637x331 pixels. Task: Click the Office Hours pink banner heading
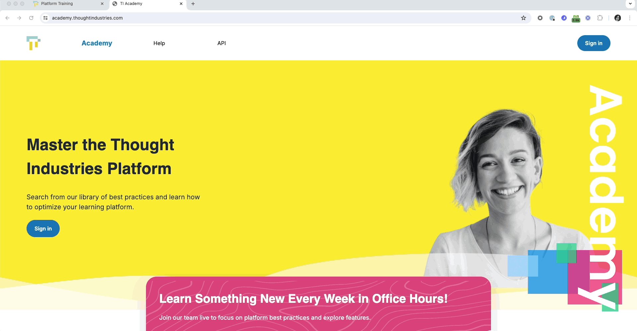[x=303, y=298]
